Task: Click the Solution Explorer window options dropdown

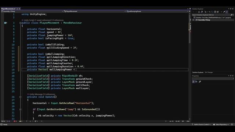Action: [229, 9]
